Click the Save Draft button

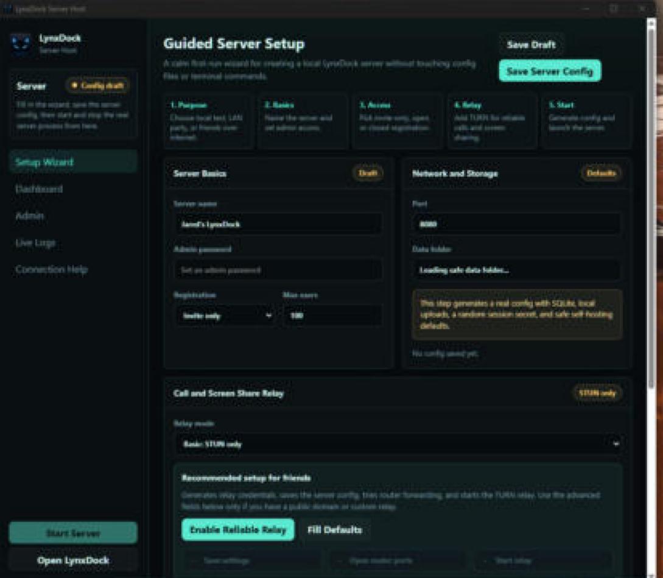click(x=531, y=44)
